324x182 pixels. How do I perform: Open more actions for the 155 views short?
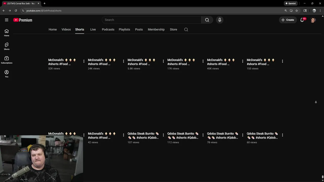click(x=282, y=61)
